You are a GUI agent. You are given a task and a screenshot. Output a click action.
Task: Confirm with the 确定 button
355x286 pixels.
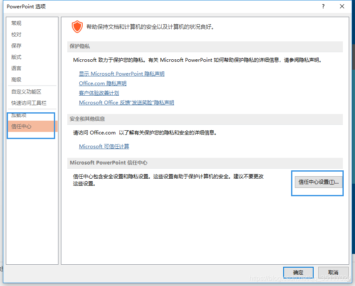click(x=298, y=273)
